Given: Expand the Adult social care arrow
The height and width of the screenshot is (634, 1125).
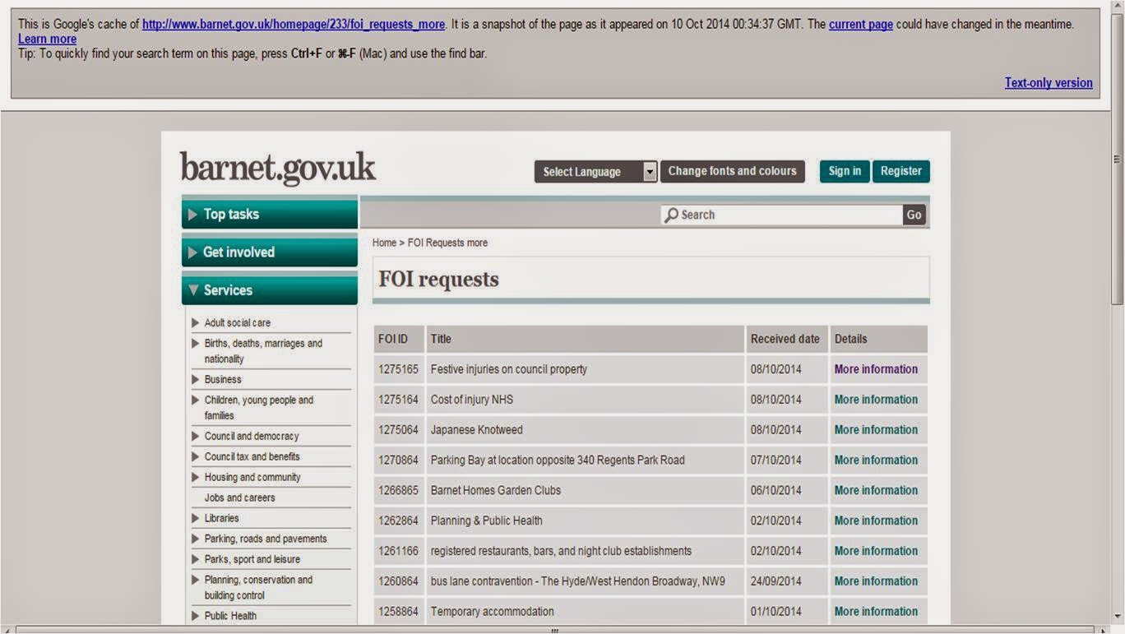Looking at the screenshot, I should point(196,322).
